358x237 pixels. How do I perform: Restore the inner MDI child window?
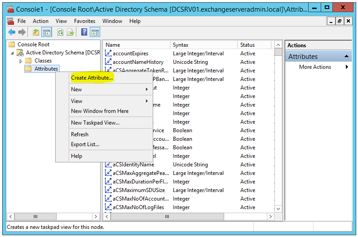[340, 21]
